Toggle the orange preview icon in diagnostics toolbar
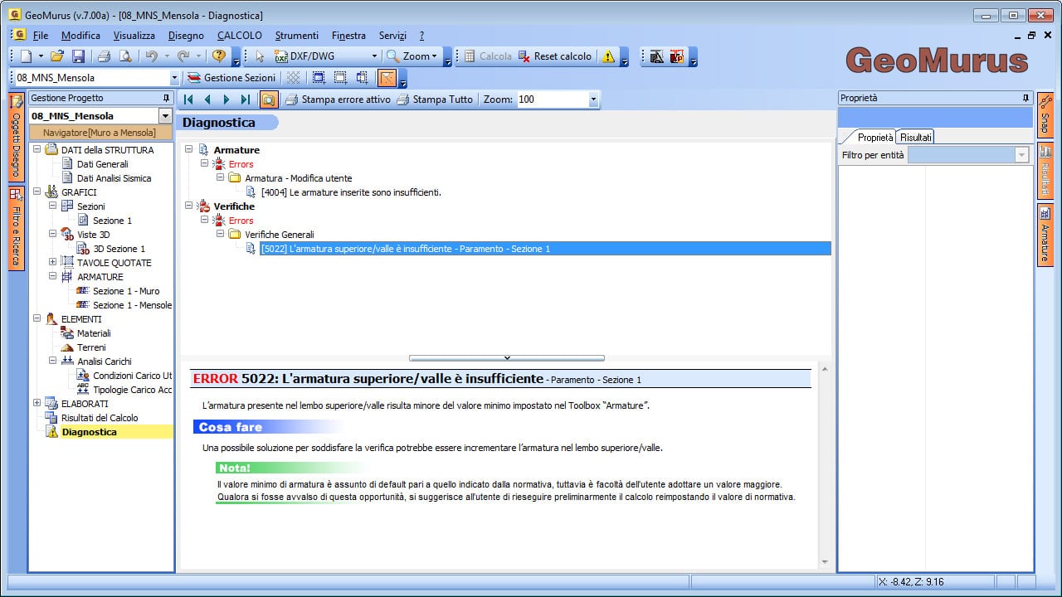This screenshot has width=1062, height=597. tap(269, 99)
